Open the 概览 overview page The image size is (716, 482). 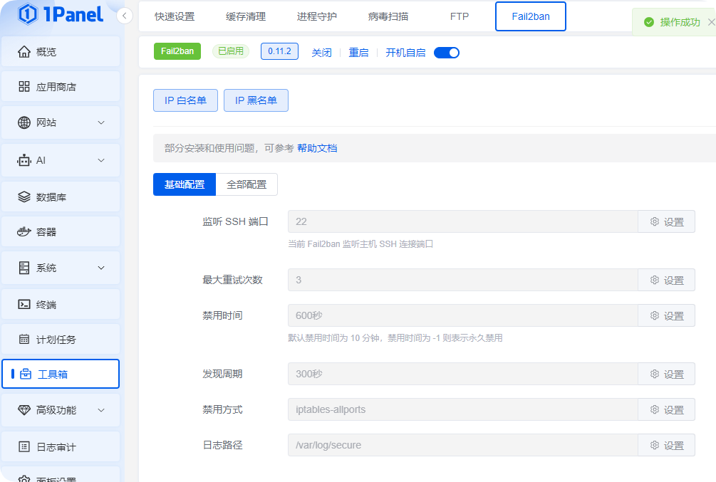pyautogui.click(x=61, y=51)
